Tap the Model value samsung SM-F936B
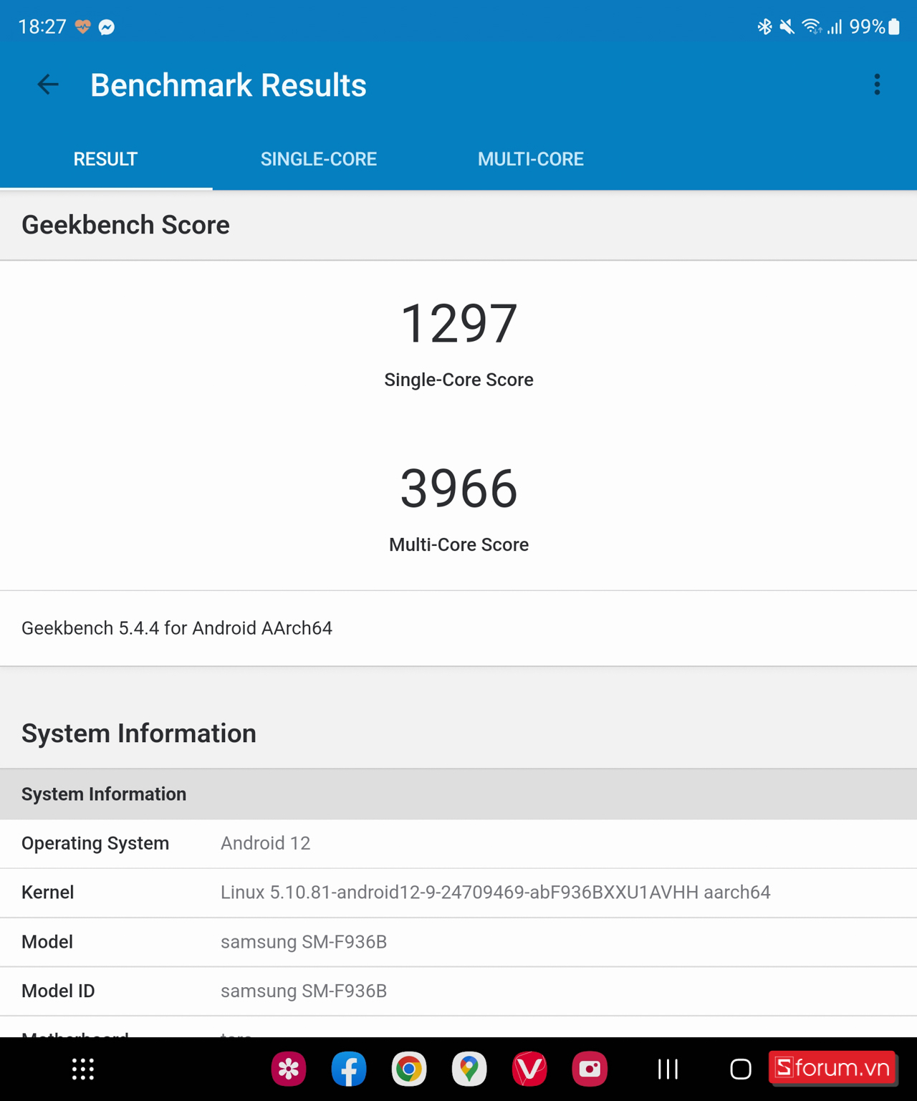The width and height of the screenshot is (917, 1101). coord(304,942)
